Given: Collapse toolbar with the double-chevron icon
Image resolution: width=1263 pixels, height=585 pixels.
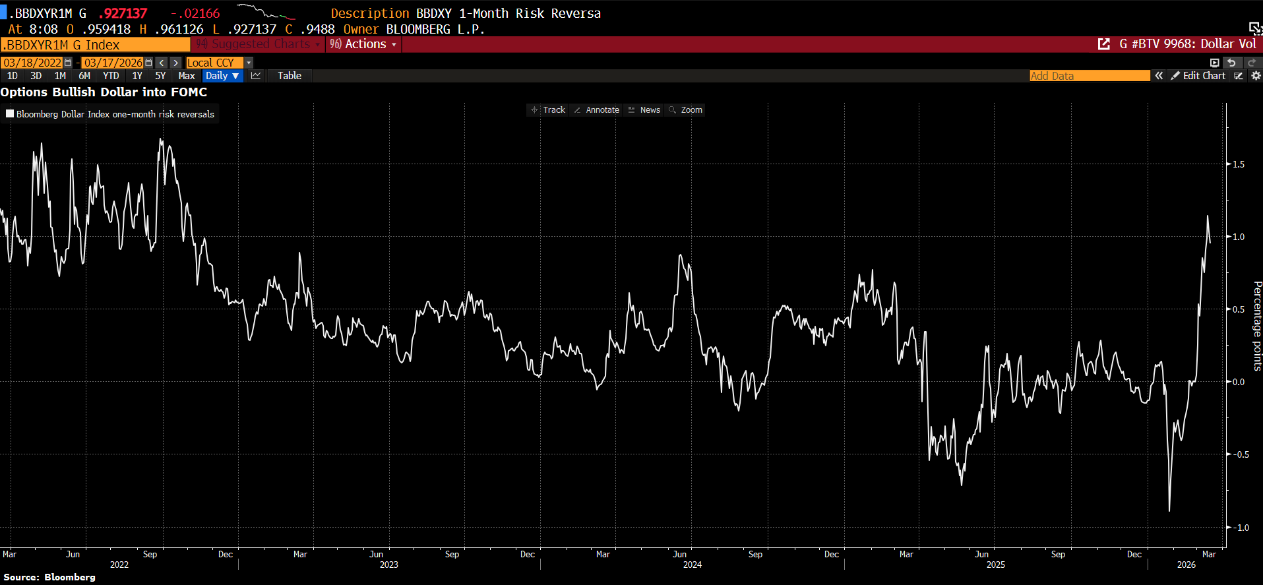Looking at the screenshot, I should (1159, 76).
